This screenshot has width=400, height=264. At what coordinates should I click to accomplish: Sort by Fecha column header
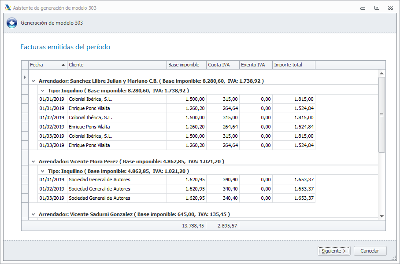(47, 65)
